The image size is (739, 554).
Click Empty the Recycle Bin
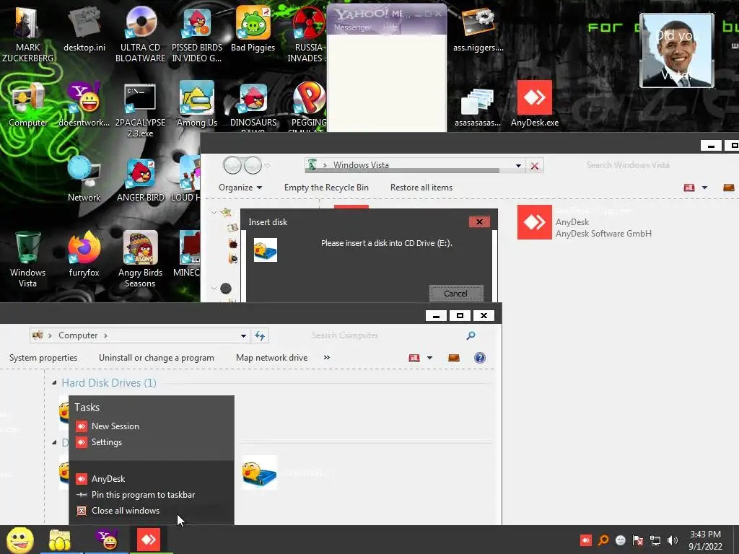click(326, 188)
